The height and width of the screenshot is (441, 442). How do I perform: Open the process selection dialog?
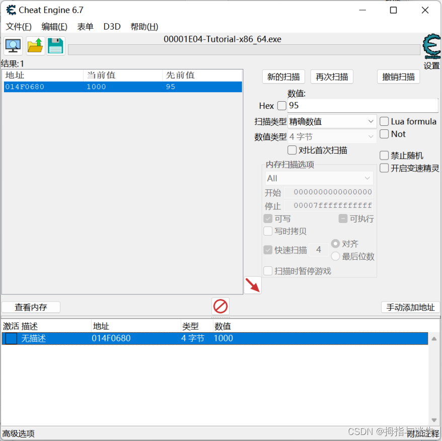pyautogui.click(x=13, y=46)
